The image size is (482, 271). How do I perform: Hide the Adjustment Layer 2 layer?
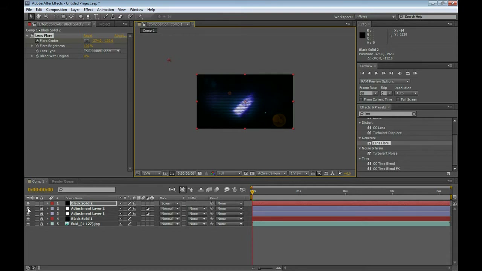[x=28, y=209]
